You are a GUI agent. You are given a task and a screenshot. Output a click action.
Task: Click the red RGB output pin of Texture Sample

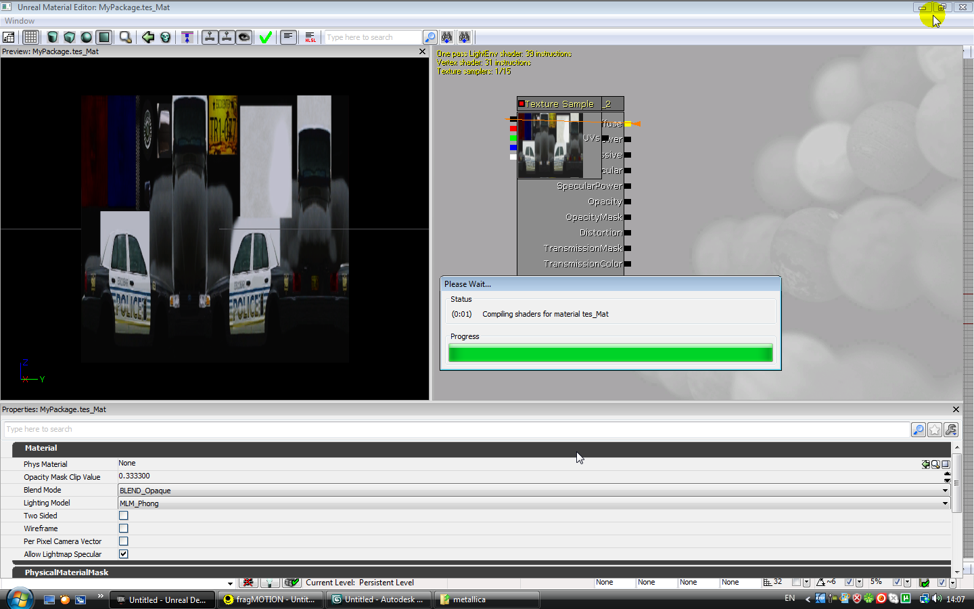click(x=513, y=129)
